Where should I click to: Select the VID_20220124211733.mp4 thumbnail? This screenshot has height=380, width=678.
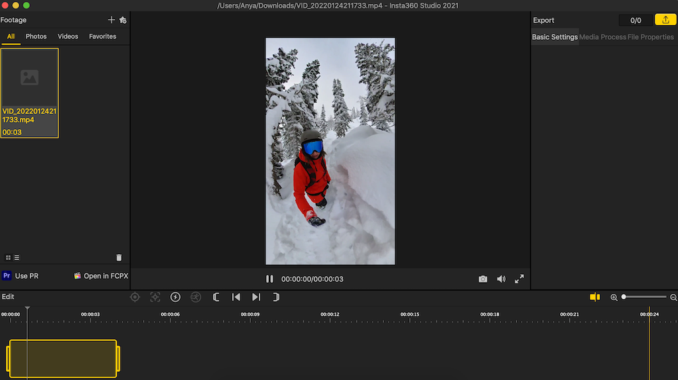(30, 93)
